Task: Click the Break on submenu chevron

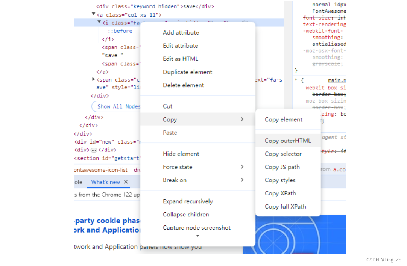Action: [242, 180]
